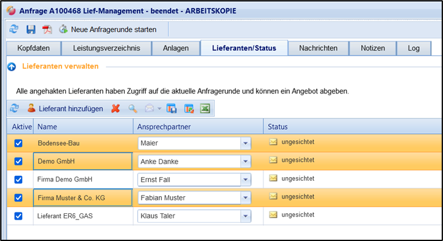The width and height of the screenshot is (443, 241).
Task: Open the supplier search magnifier icon
Action: [133, 109]
